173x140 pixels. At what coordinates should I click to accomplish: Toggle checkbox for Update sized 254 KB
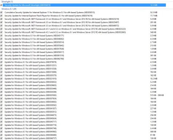point(1,118)
